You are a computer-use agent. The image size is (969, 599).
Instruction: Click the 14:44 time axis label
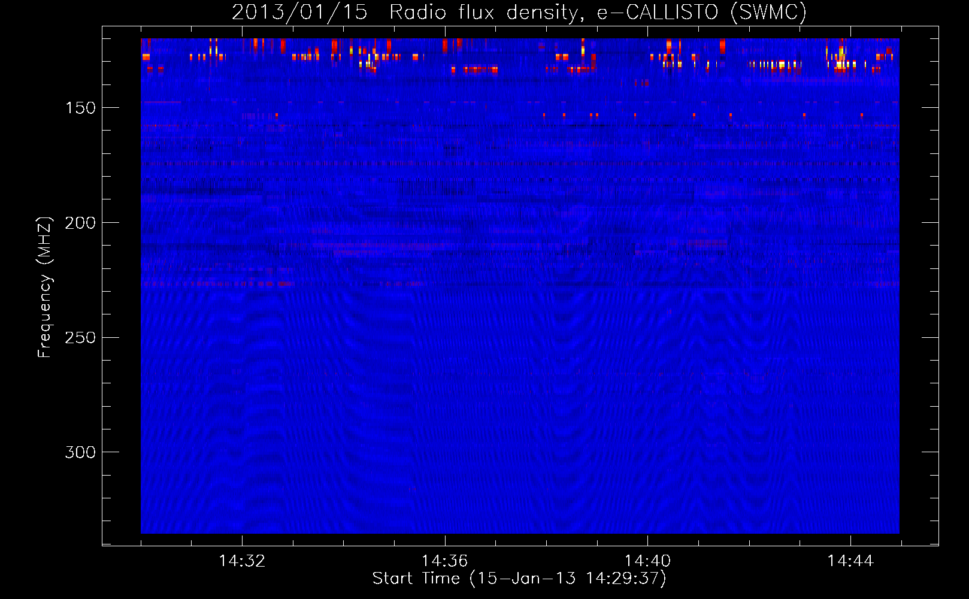[850, 561]
